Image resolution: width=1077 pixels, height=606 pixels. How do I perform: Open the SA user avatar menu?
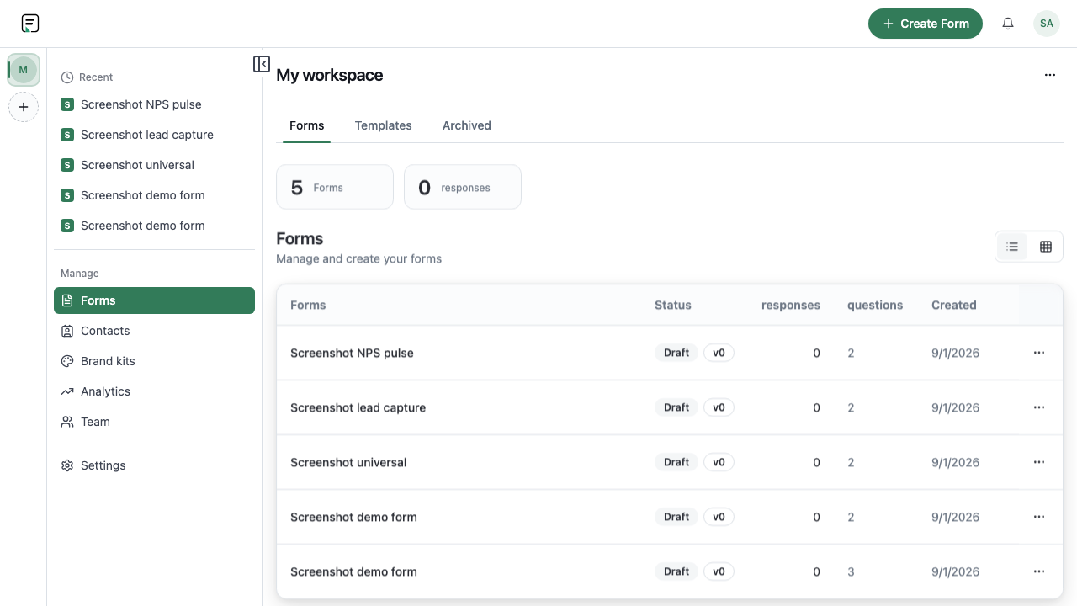(1047, 24)
